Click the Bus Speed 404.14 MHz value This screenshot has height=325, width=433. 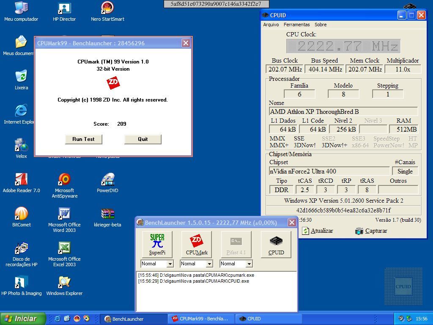coord(325,69)
